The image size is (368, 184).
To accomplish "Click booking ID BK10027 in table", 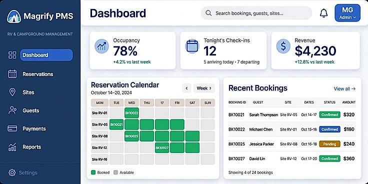I will click(x=236, y=158).
